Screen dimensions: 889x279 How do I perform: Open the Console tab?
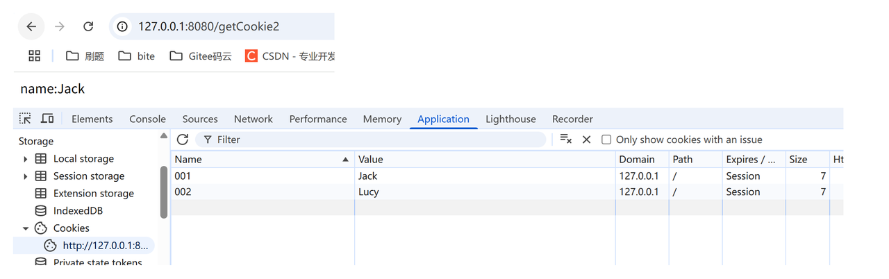point(147,119)
